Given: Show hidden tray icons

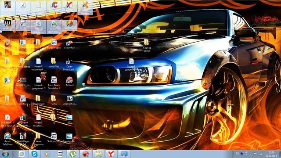Looking at the screenshot, I should 250,154.
